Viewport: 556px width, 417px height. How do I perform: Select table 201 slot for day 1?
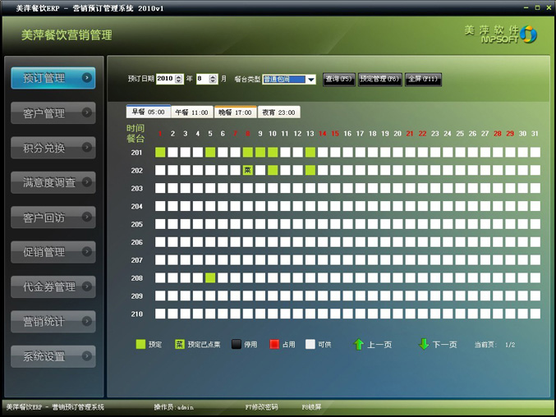160,152
